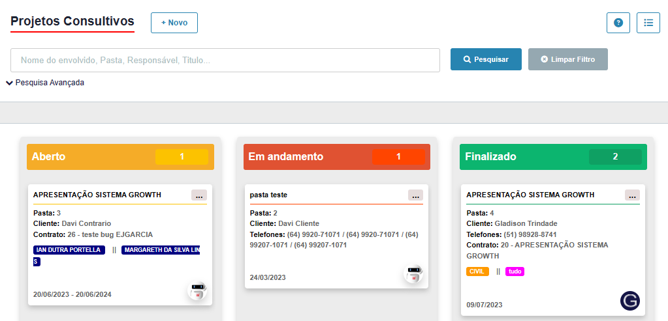Click the Finalizado count badge showing 2
The image size is (668, 321).
pos(615,157)
